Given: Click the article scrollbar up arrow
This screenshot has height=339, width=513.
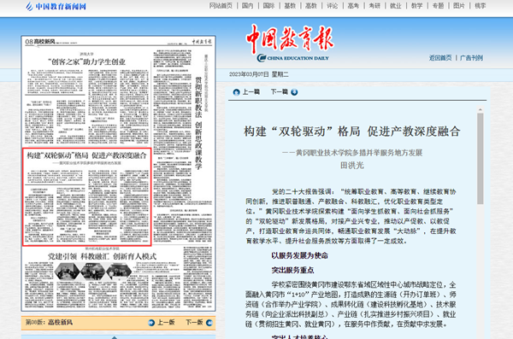Looking at the screenshot, I should (x=480, y=110).
